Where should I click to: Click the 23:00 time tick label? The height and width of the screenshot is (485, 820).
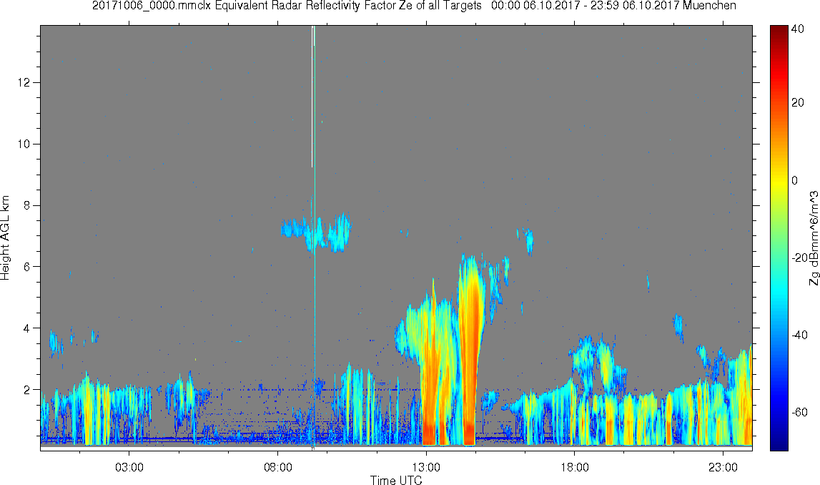click(x=723, y=467)
